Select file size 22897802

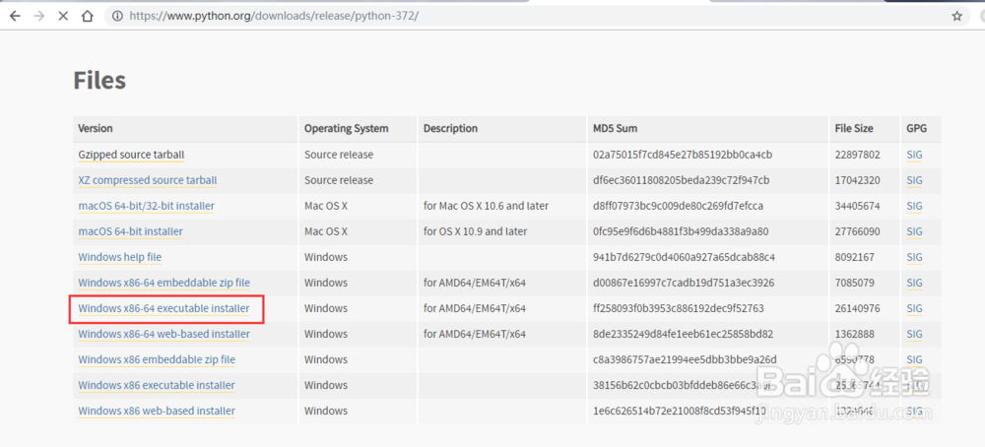[858, 155]
